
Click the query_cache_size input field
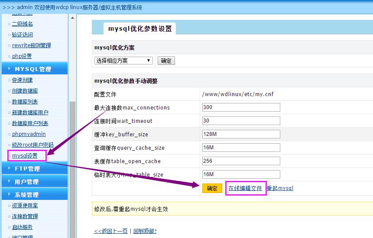[241, 148]
